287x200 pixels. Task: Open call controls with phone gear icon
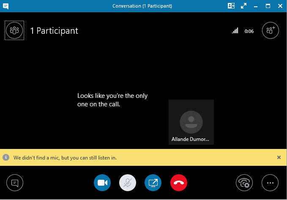244,183
